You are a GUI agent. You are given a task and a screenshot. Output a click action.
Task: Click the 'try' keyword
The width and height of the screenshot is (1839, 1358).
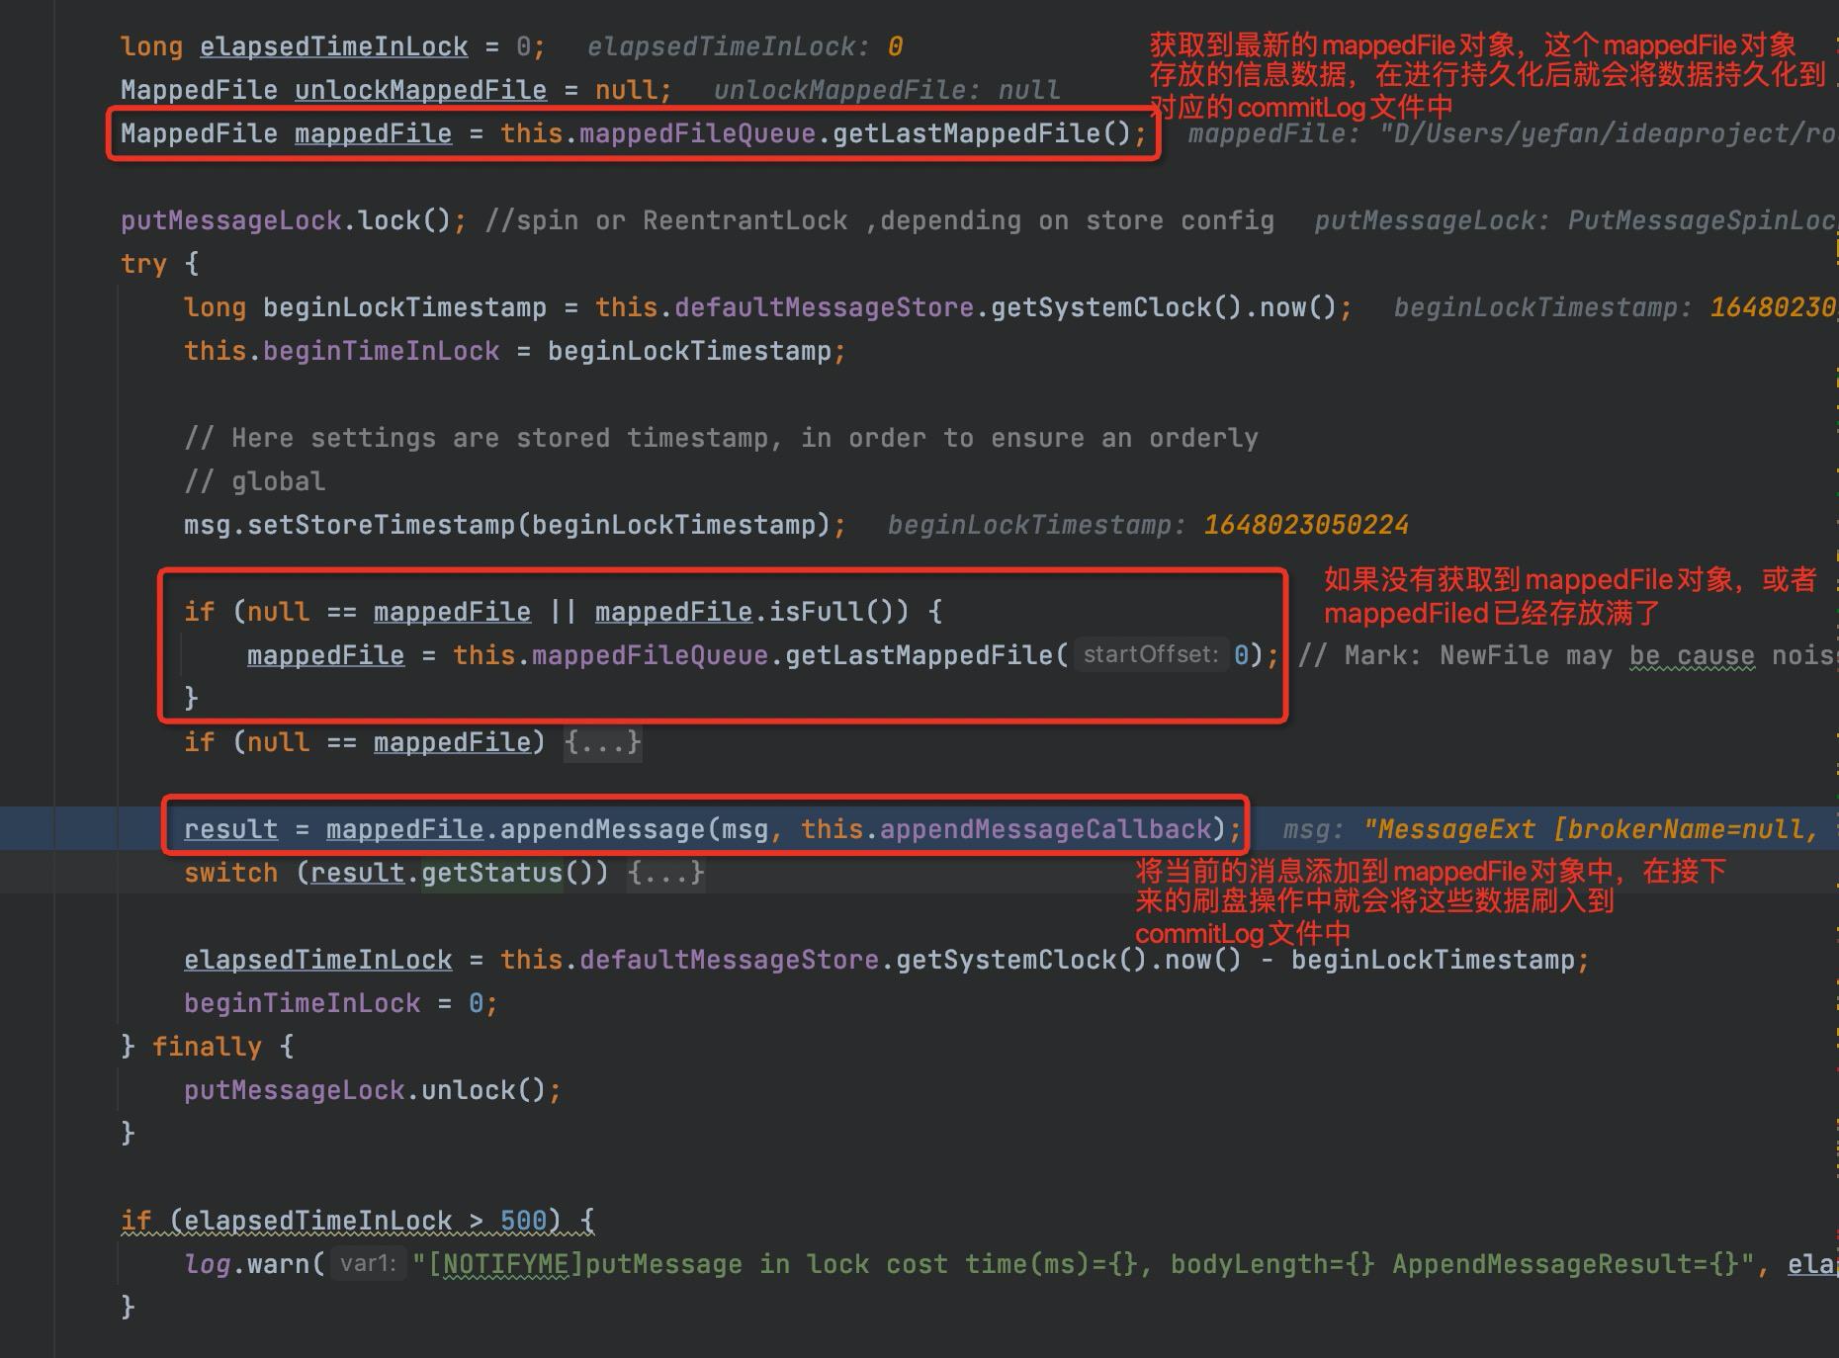tap(143, 264)
